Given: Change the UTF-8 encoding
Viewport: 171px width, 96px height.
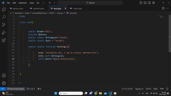Looking at the screenshot, I should tap(148, 89).
